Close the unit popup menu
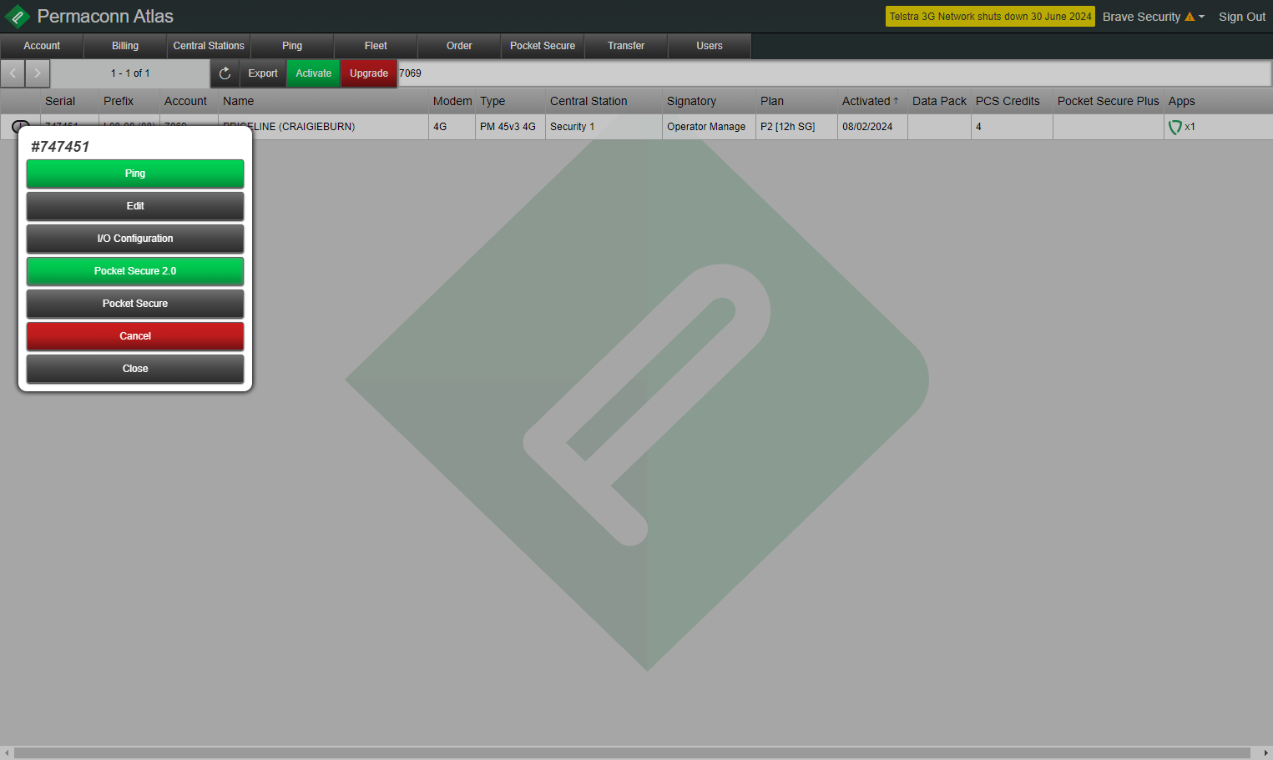 tap(135, 369)
